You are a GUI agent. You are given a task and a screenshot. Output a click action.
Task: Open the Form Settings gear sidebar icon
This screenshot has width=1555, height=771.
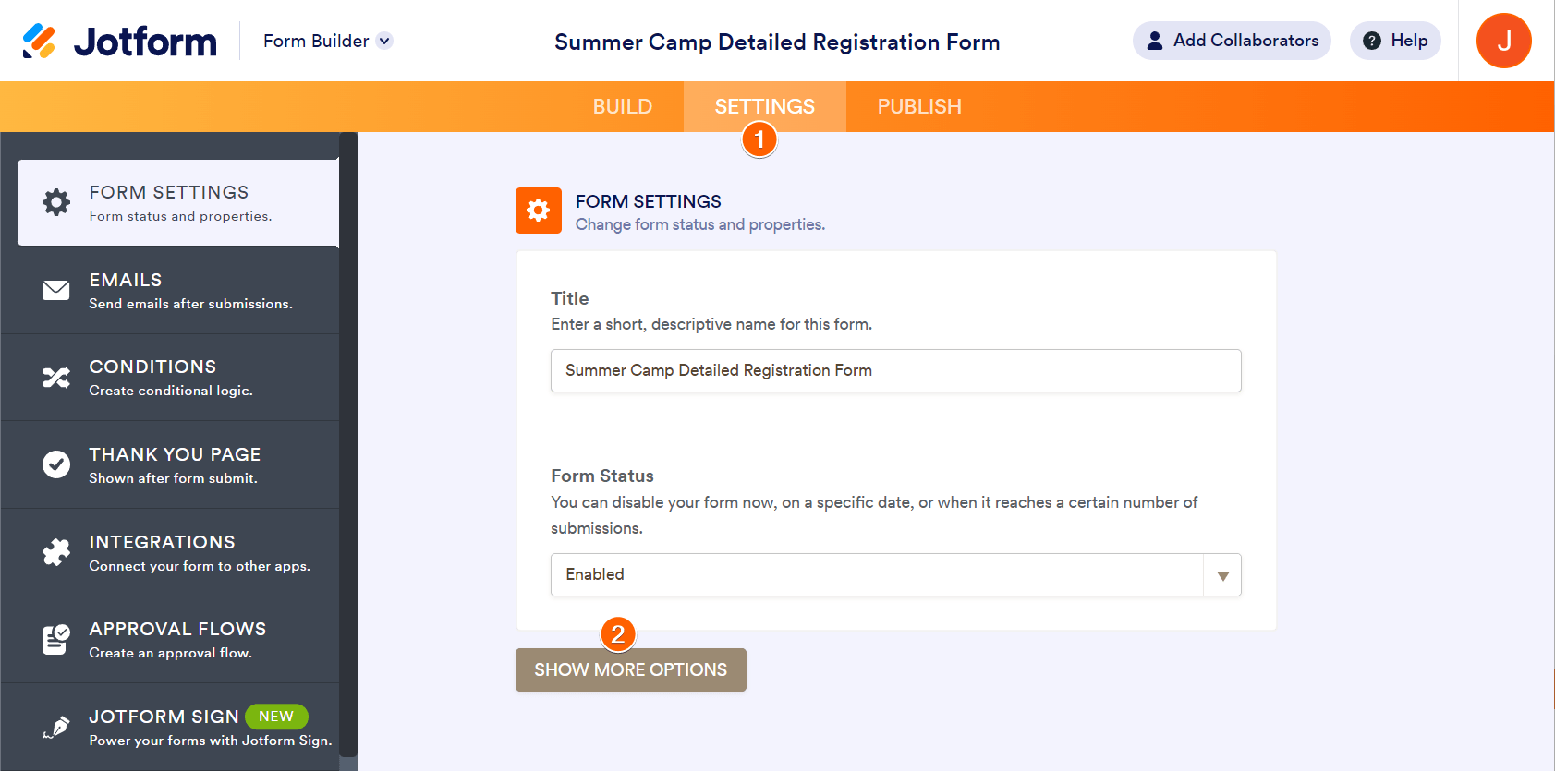pyautogui.click(x=56, y=202)
